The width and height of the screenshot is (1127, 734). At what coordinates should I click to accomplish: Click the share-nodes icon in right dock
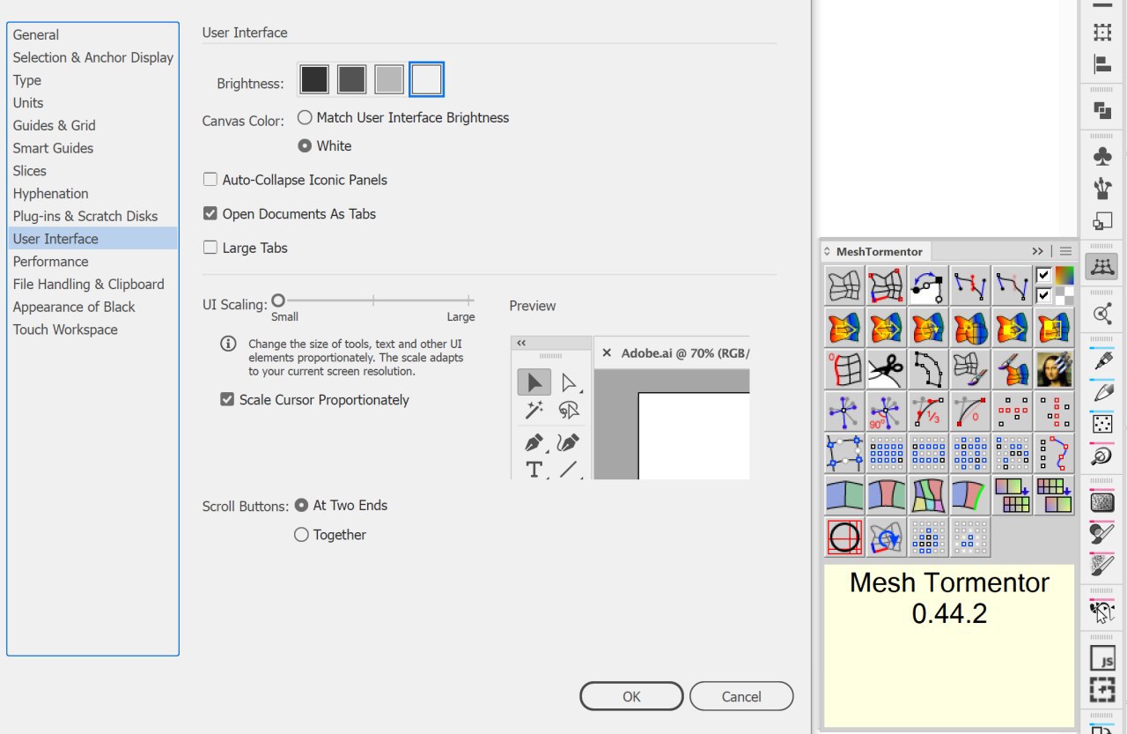[1102, 313]
